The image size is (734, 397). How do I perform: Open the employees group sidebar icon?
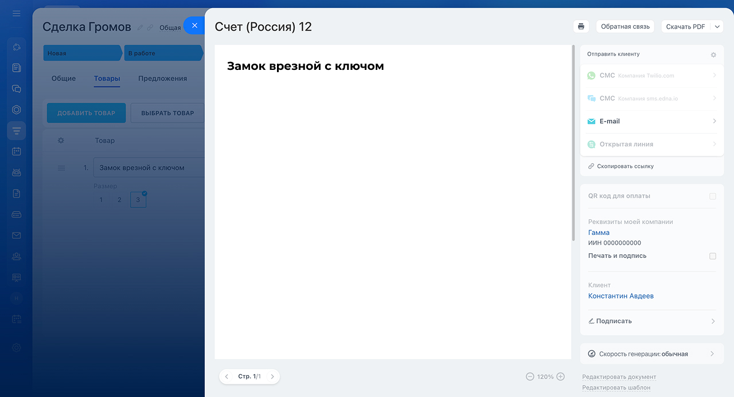pos(16,256)
